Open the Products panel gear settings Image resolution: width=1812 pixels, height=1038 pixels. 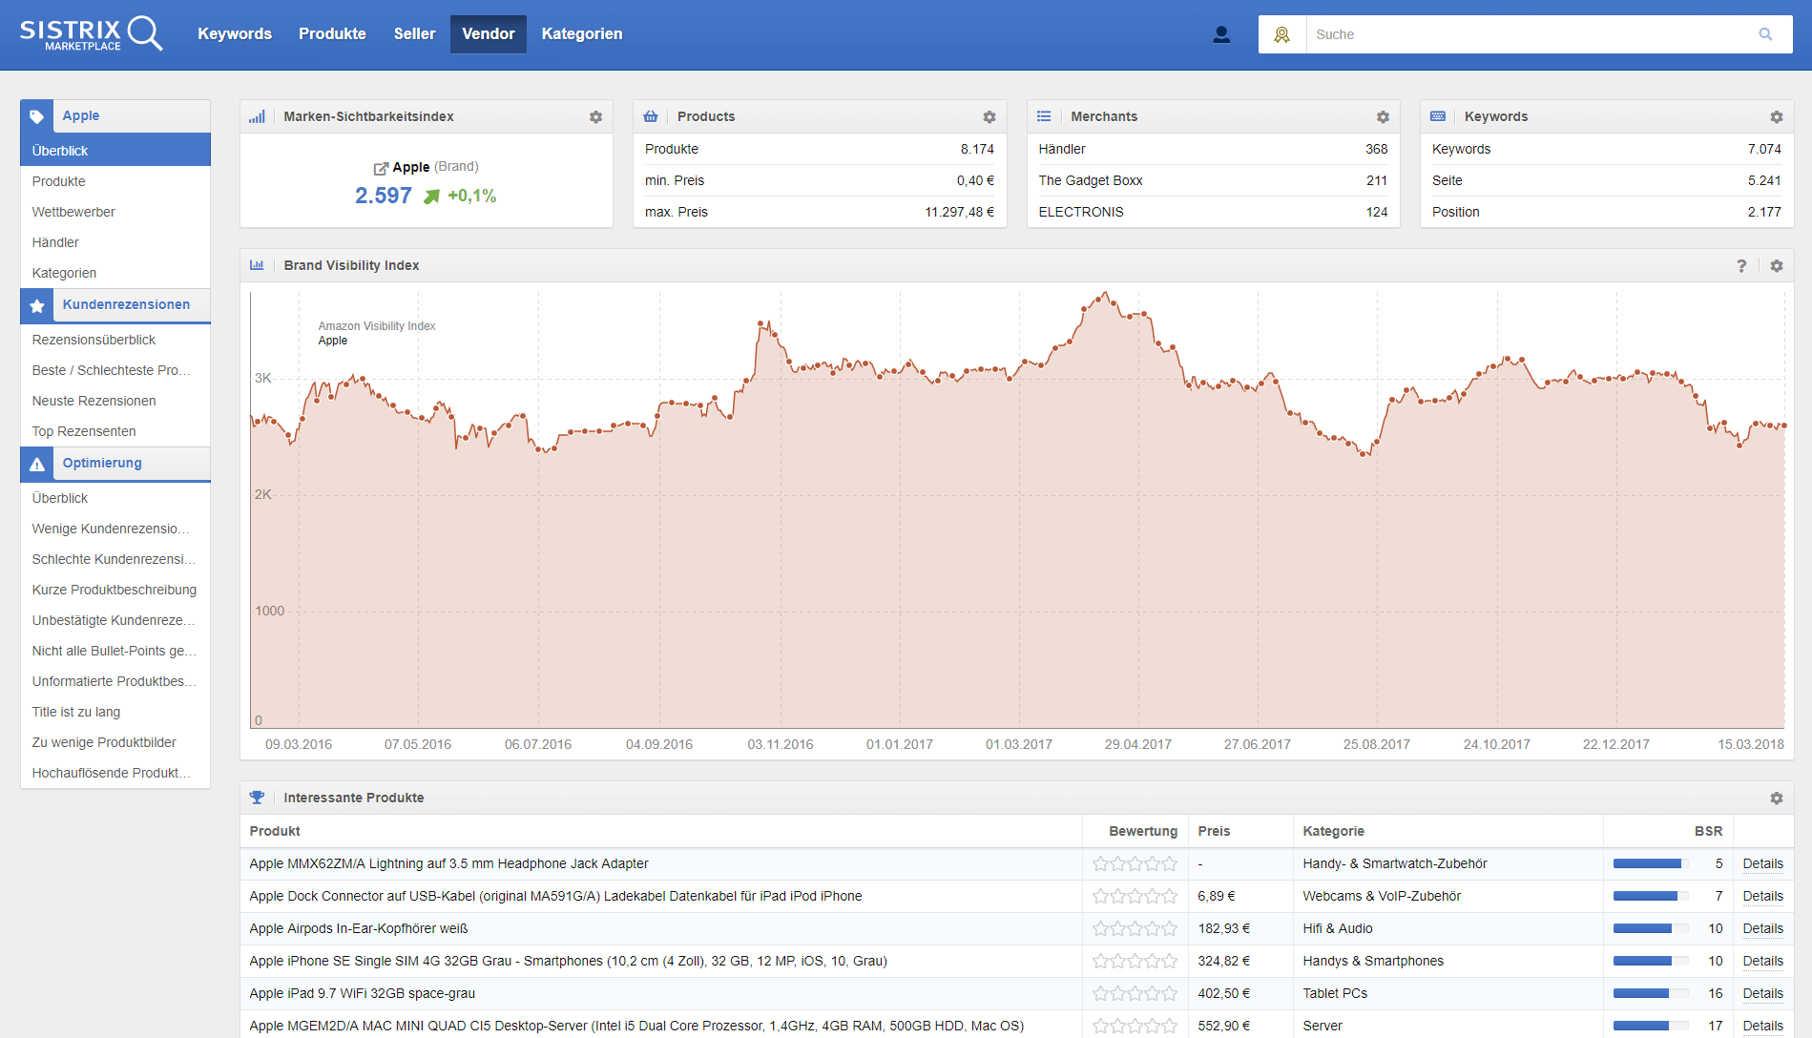(x=989, y=116)
